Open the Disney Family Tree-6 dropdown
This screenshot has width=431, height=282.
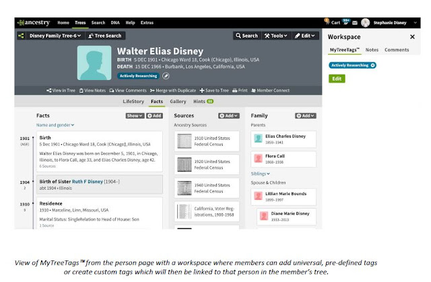(55, 36)
